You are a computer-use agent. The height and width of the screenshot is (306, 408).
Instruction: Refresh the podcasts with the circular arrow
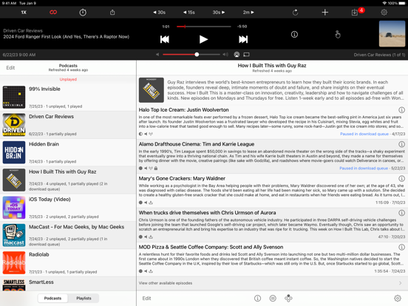295,13
